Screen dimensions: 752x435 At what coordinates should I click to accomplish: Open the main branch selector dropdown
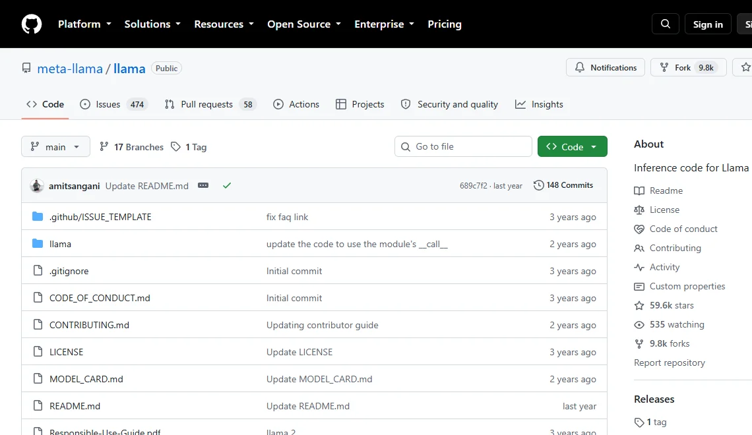pos(55,146)
